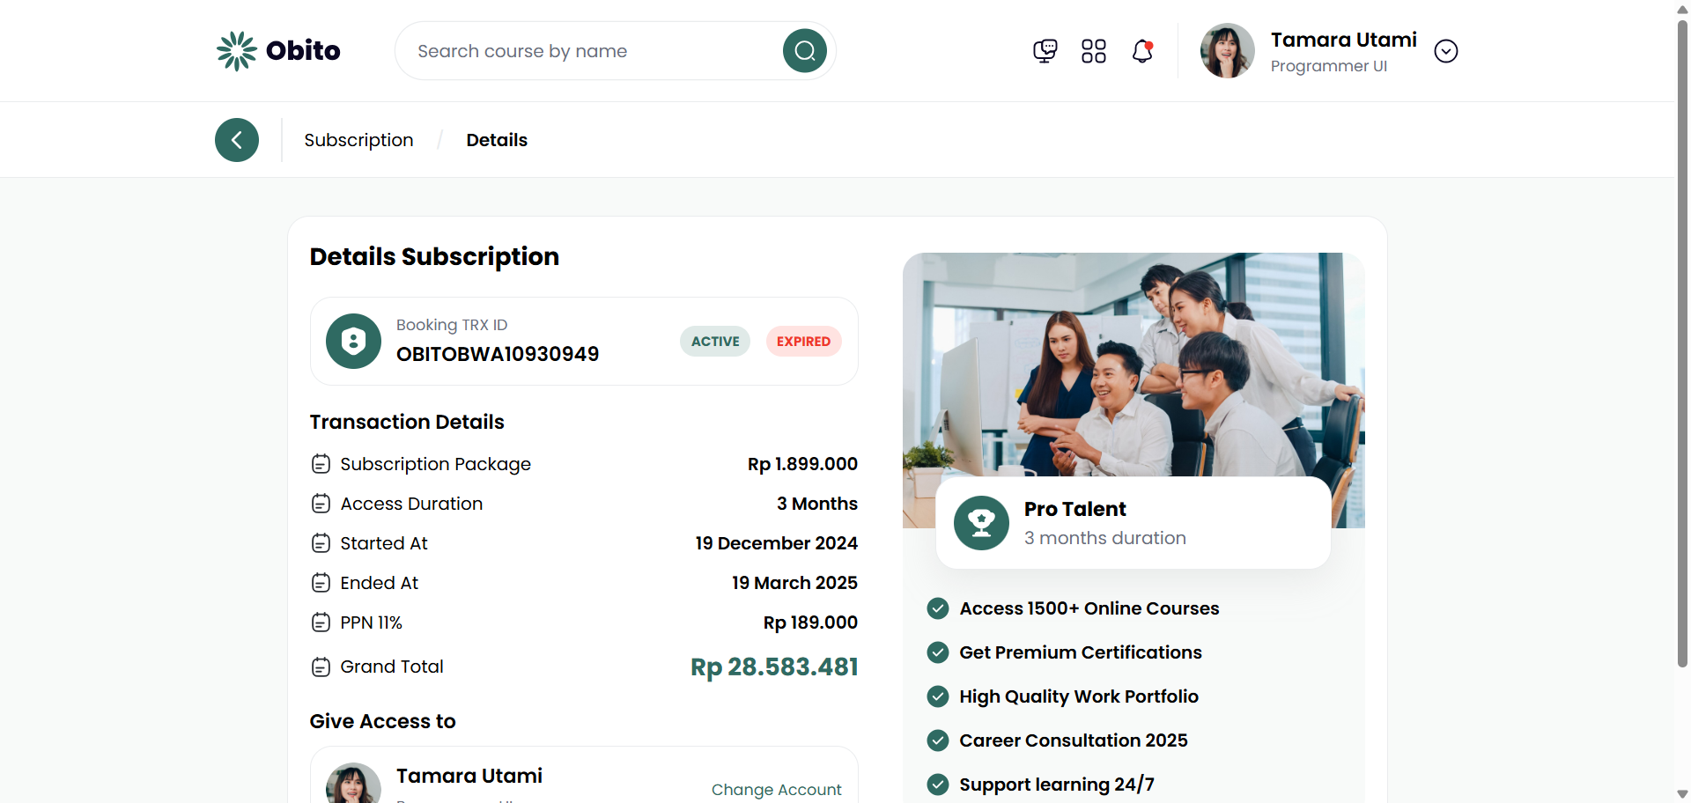
Task: Click the Pro Talent trophy icon
Action: point(981,523)
